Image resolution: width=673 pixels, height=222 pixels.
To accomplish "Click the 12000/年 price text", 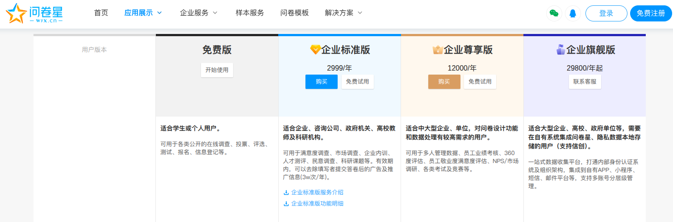I will [x=462, y=68].
